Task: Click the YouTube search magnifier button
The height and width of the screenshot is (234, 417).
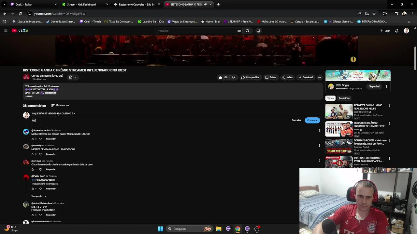Action: click(x=248, y=31)
